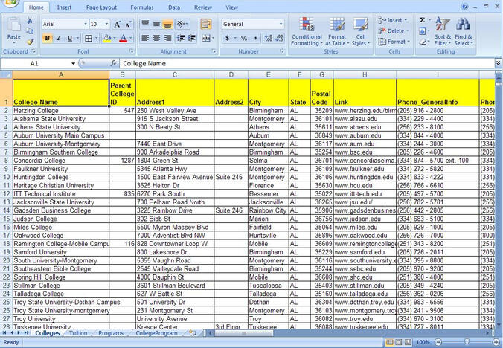Viewport: 503px width, 348px height.
Task: Apply Percent Style format
Action: pyautogui.click(x=244, y=39)
